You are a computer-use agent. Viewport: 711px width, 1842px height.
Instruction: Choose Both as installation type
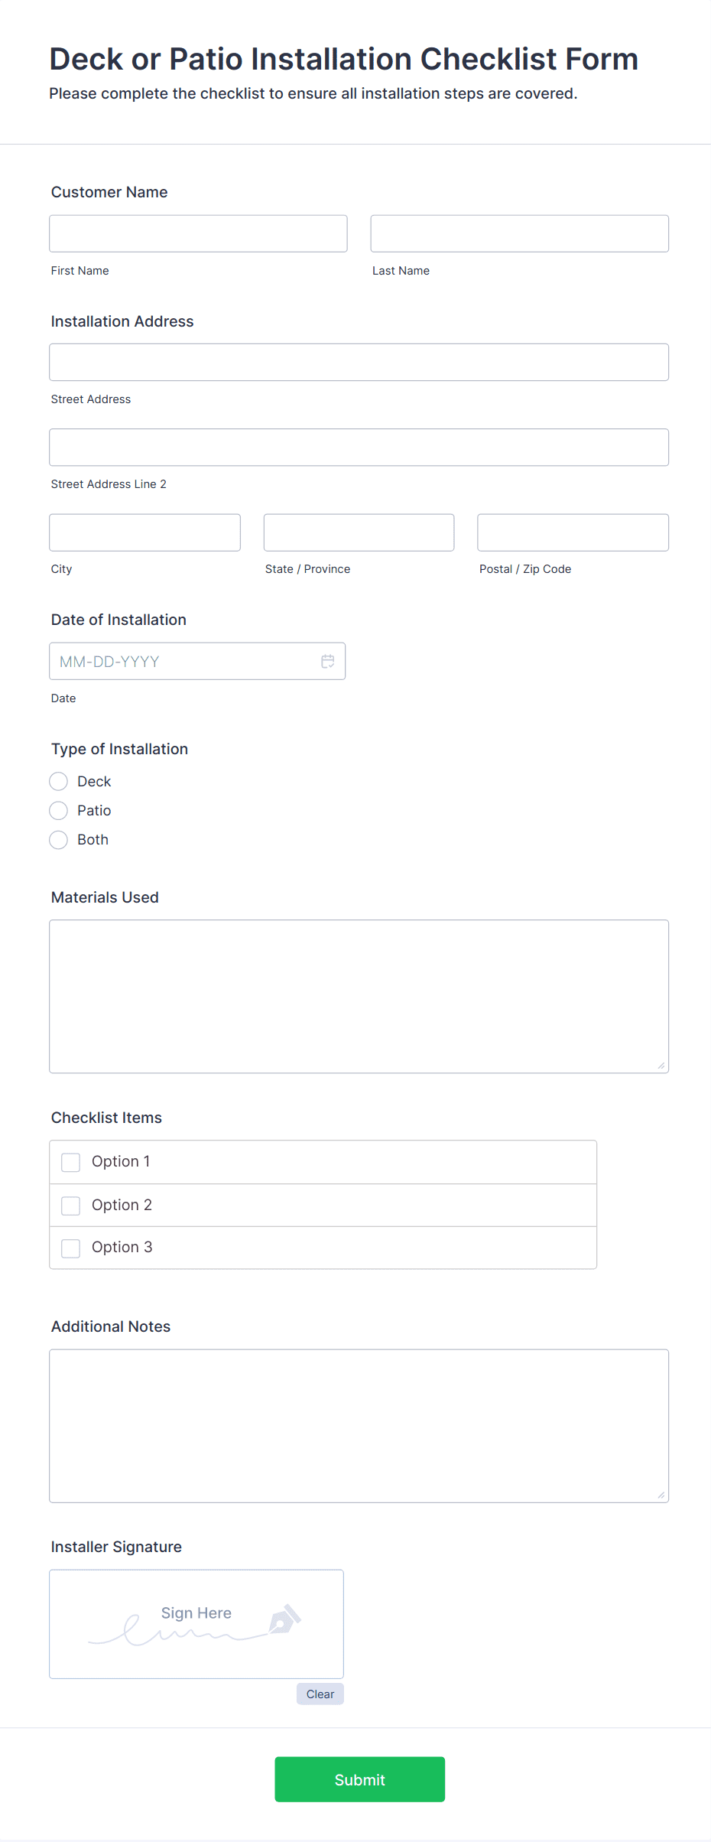click(x=59, y=840)
